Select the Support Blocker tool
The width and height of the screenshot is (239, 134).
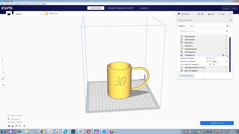[x=3, y=84]
